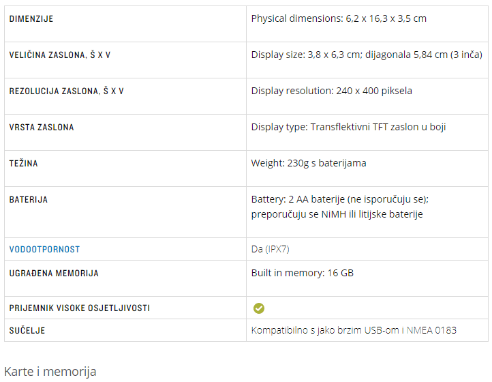This screenshot has width=492, height=382.
Task: Select the DIMENZIJE row label
Action: tap(31, 19)
